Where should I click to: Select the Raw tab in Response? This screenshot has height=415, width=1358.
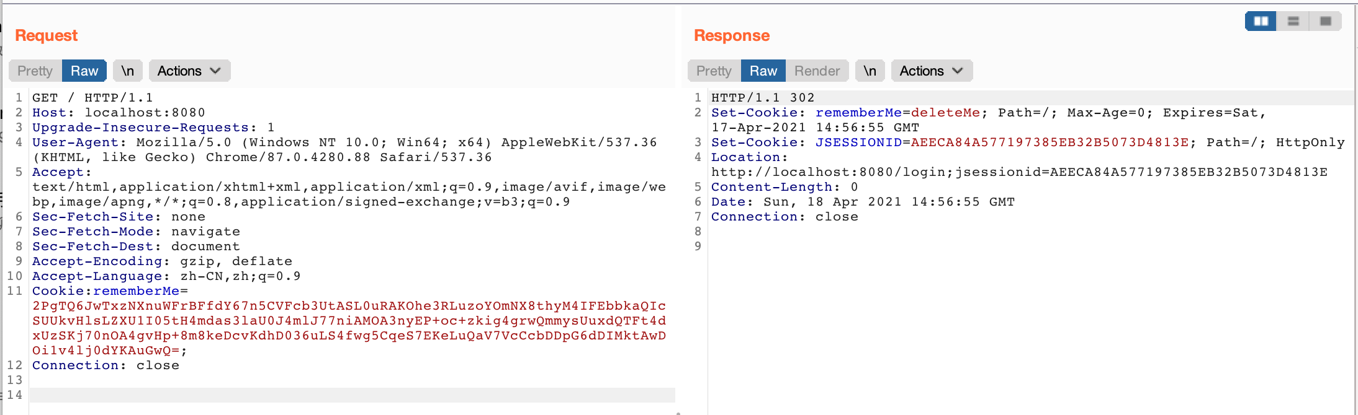click(x=763, y=71)
